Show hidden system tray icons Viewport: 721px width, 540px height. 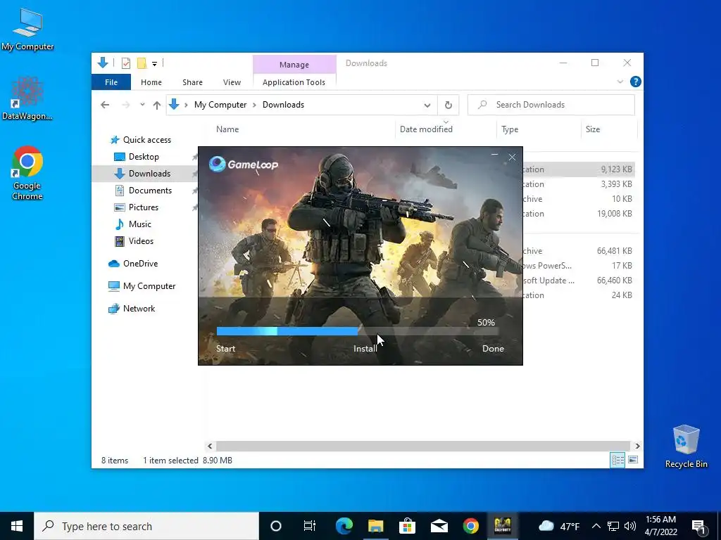(x=596, y=526)
